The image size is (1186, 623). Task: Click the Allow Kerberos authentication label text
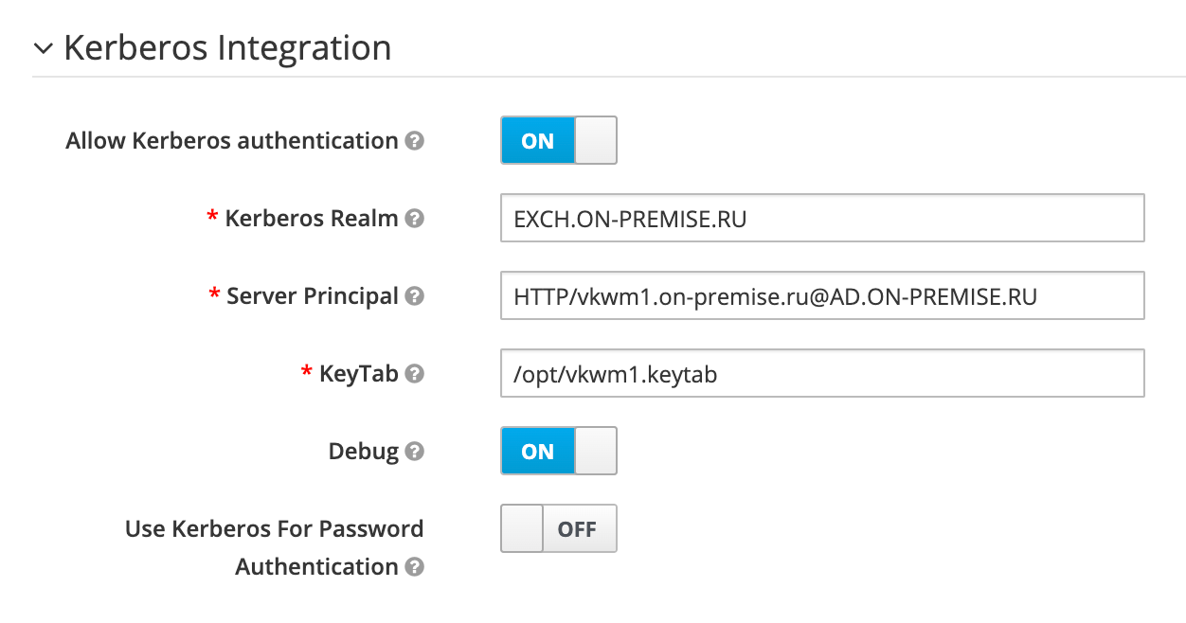point(232,141)
